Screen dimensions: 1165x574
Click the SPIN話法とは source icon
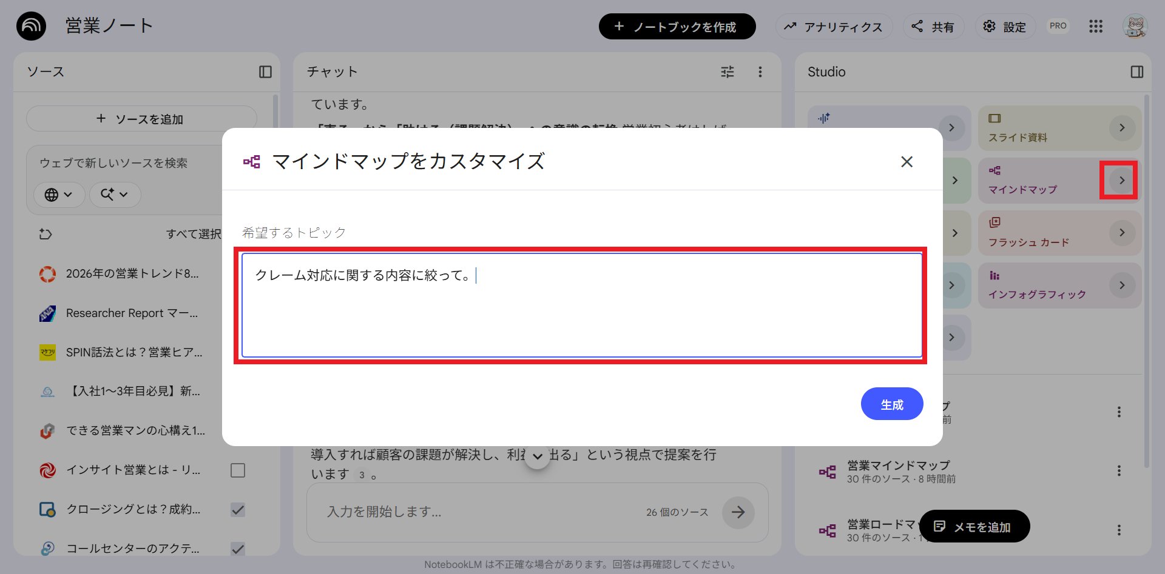pos(47,352)
